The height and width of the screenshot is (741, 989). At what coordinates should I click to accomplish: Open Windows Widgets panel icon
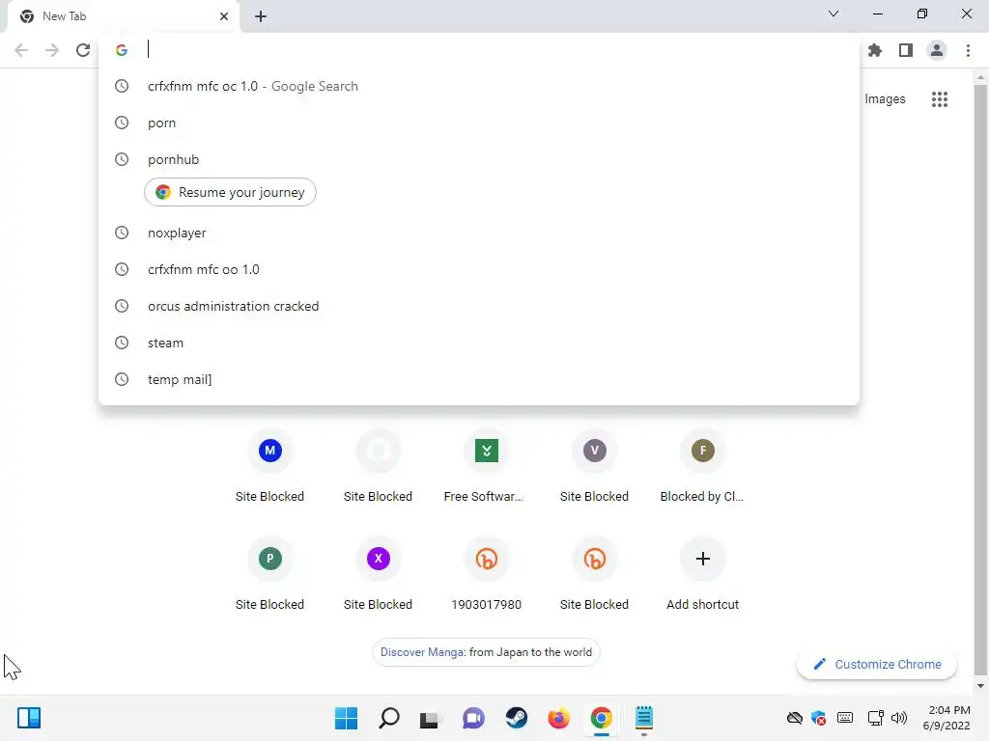pos(29,718)
